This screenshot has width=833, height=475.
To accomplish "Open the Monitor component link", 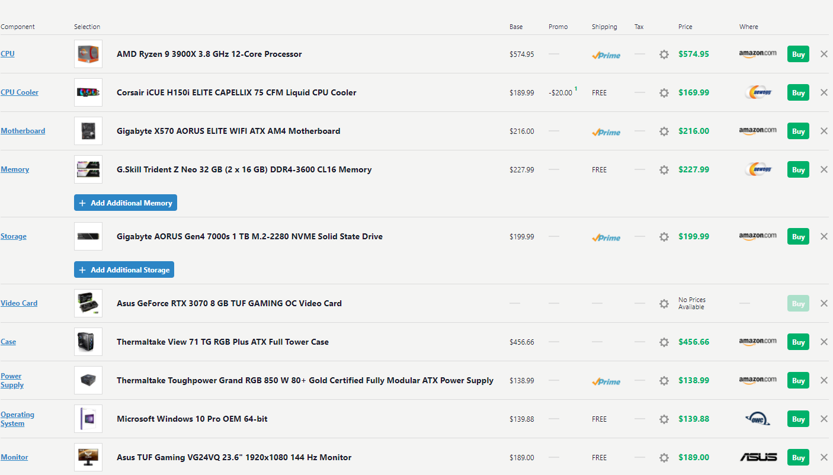I will [14, 457].
